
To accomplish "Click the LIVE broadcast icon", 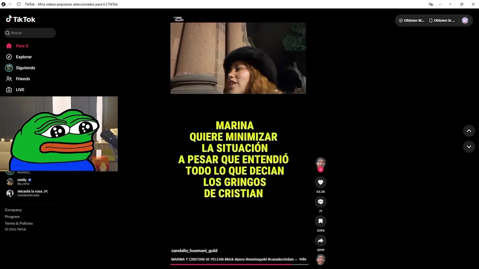I will 9,90.
